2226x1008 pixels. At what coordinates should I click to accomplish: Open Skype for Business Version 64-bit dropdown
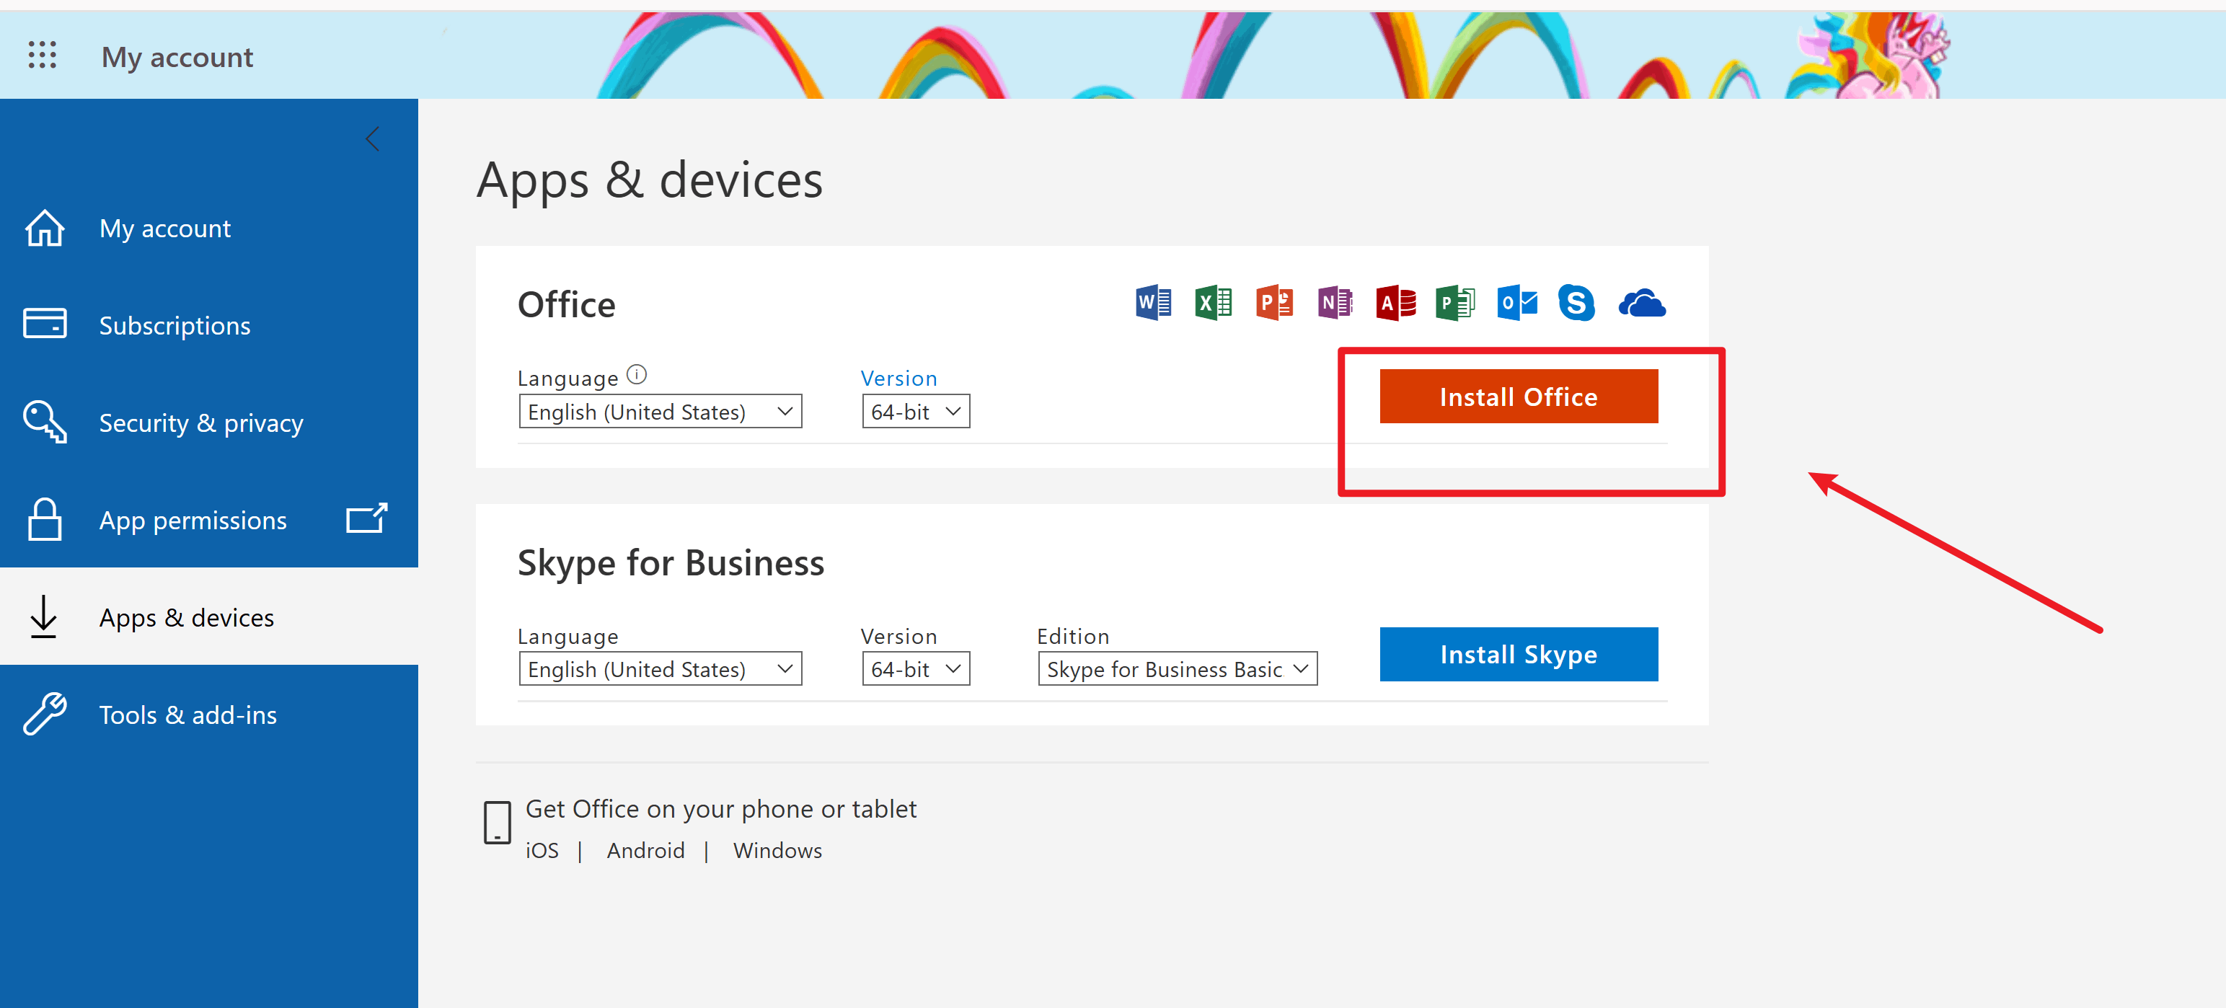point(916,668)
